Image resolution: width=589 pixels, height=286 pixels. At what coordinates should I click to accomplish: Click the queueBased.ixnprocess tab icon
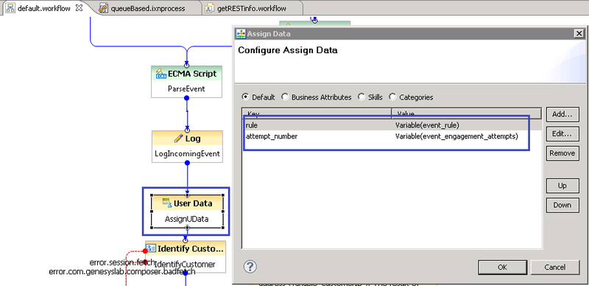click(x=103, y=8)
